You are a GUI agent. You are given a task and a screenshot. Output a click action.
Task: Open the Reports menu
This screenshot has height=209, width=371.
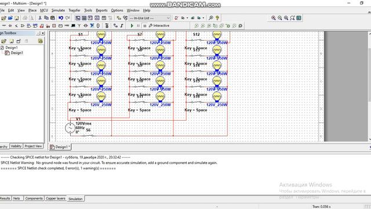pyautogui.click(x=101, y=10)
